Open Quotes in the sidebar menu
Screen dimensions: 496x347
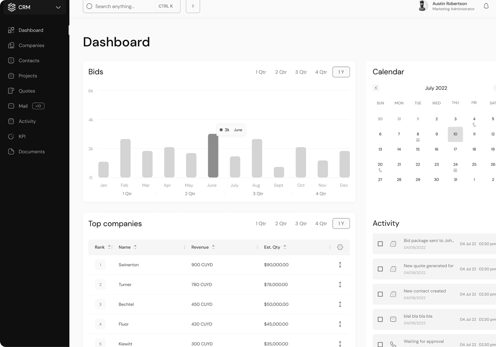pyautogui.click(x=27, y=91)
